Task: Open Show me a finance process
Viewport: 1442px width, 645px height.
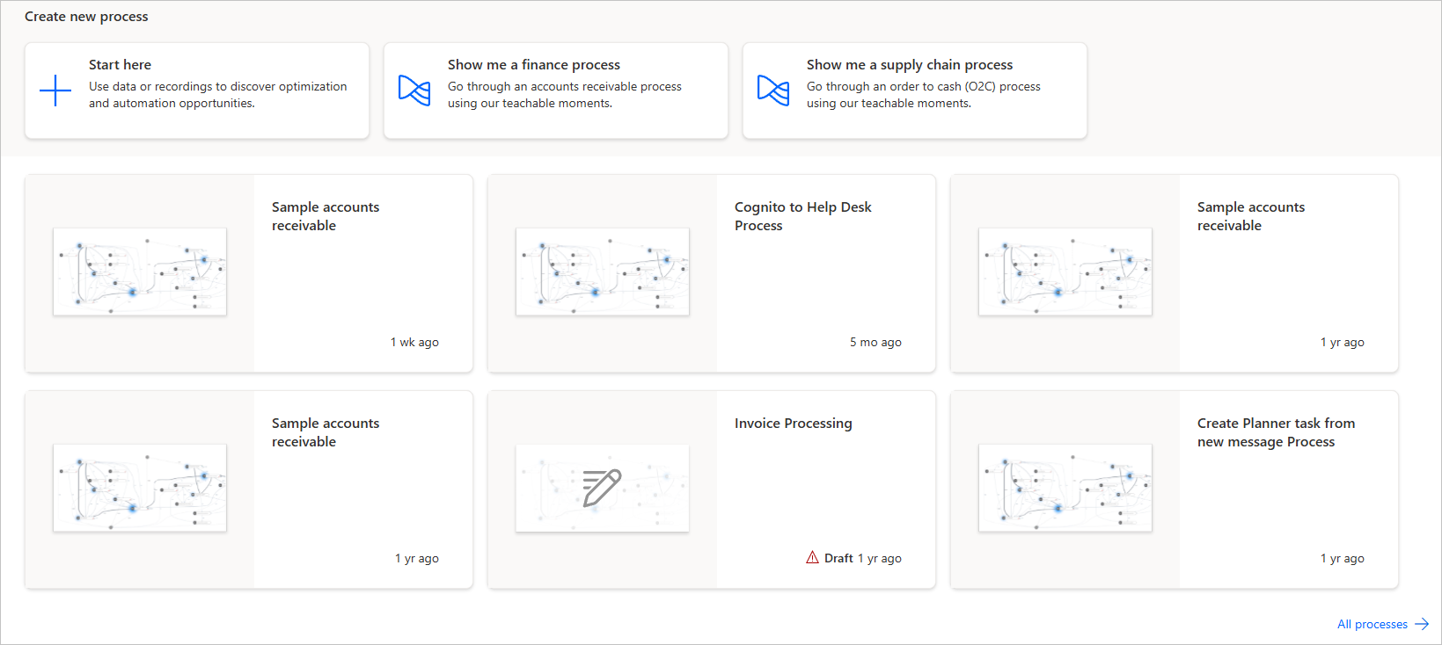Action: click(533, 65)
